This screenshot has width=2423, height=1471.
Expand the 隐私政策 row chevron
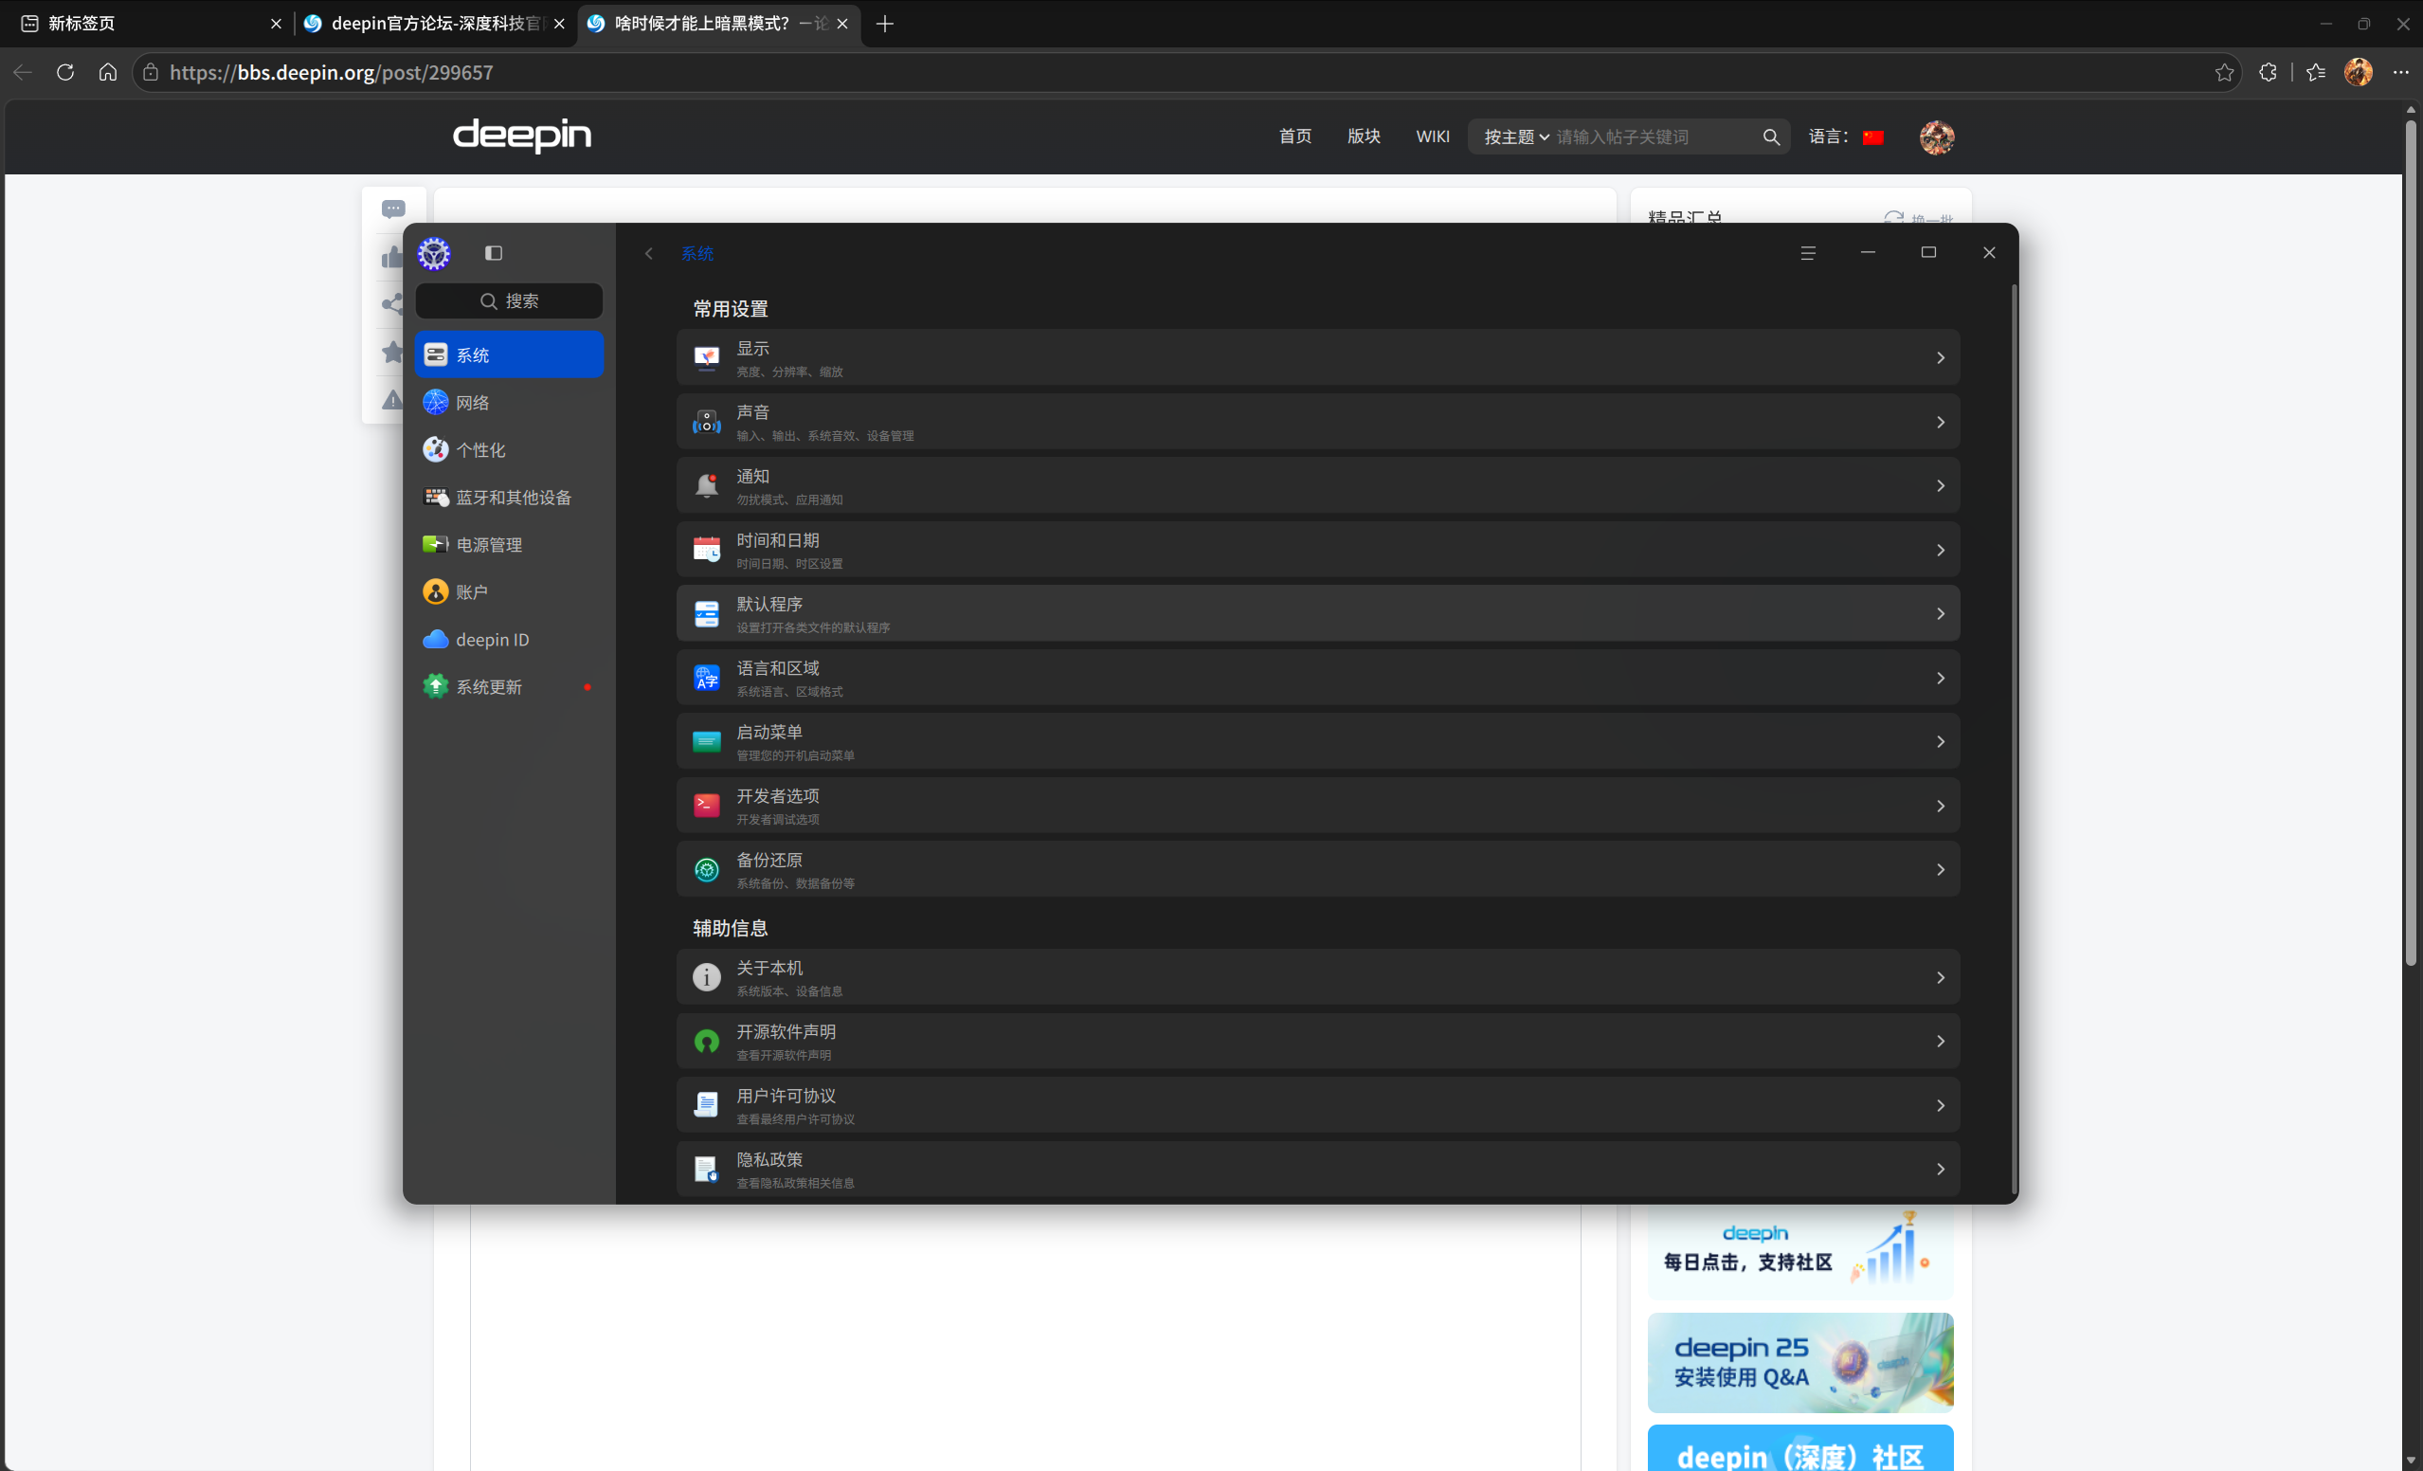(1940, 1170)
